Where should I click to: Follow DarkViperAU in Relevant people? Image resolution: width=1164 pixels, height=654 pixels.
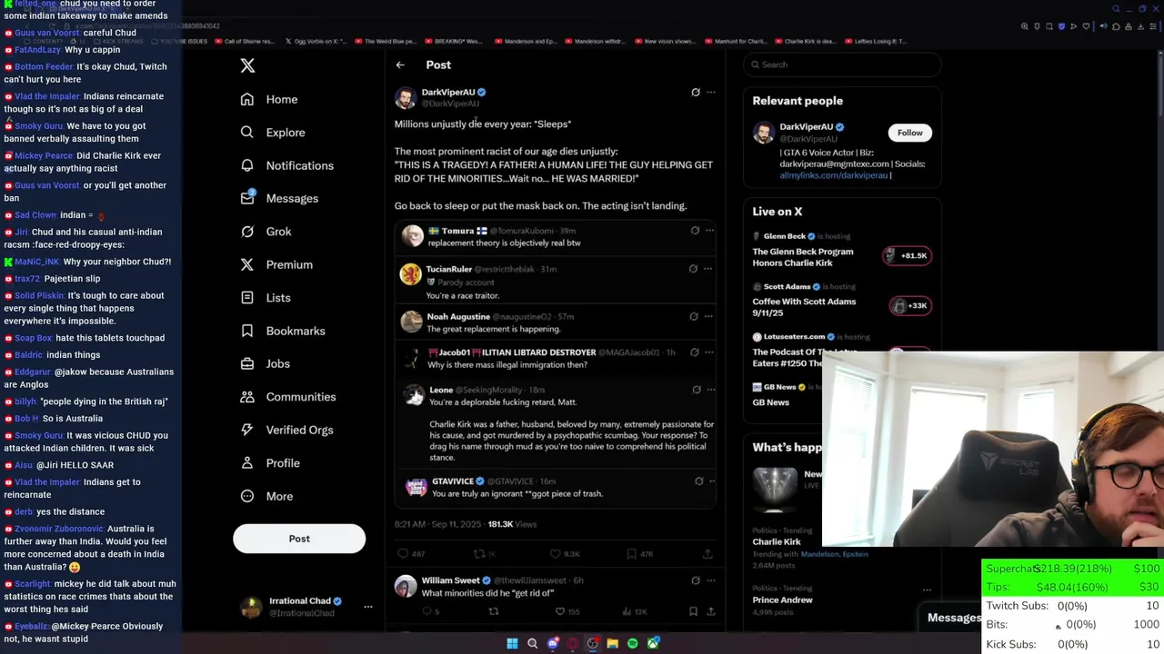[x=909, y=133]
